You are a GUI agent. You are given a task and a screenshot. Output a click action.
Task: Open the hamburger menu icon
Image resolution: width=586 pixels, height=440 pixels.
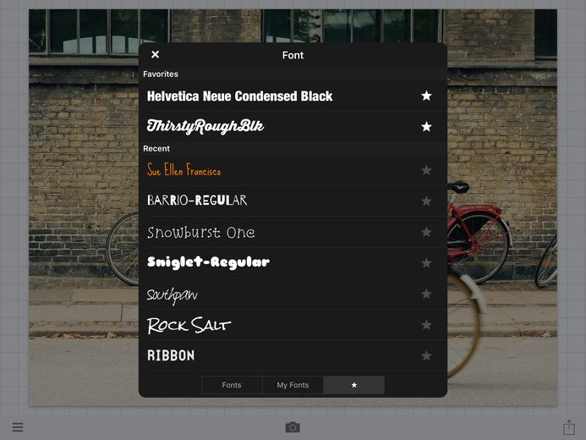pos(18,427)
